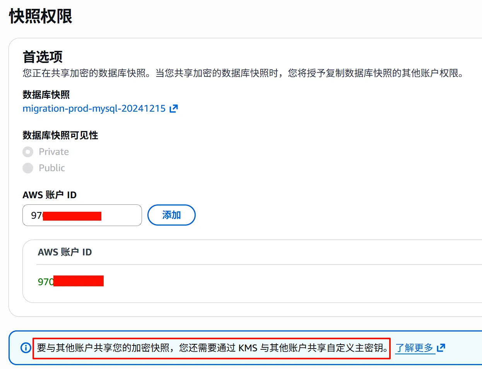
Task: Click the bottom information banner area
Action: (x=232, y=348)
